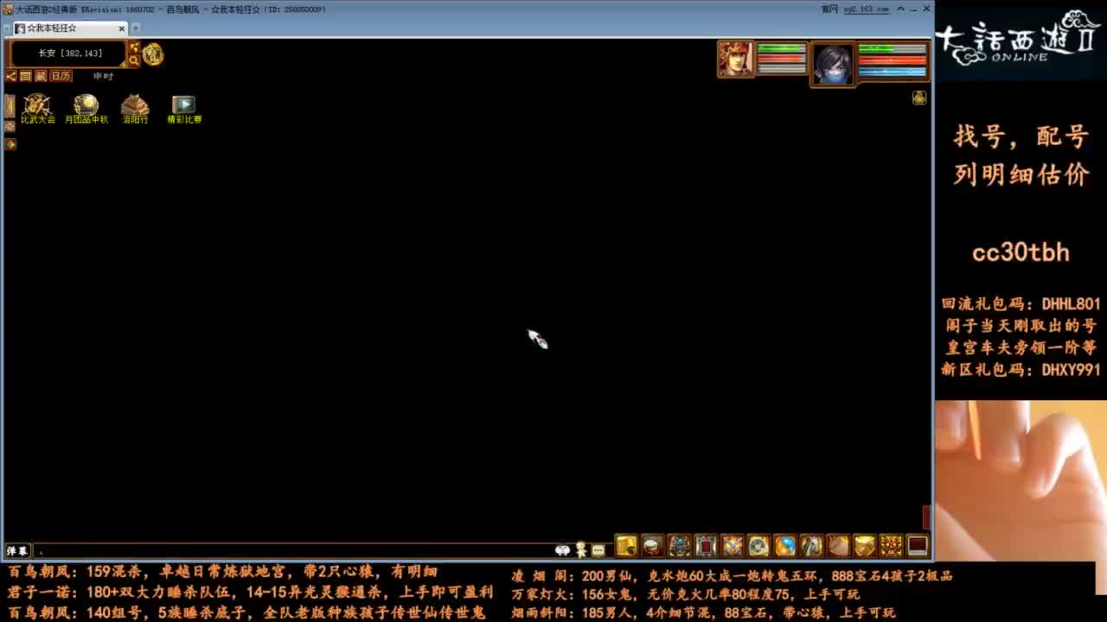
Task: Click the ornate flower pattern icon in the bottom toolbar
Action: [x=891, y=546]
